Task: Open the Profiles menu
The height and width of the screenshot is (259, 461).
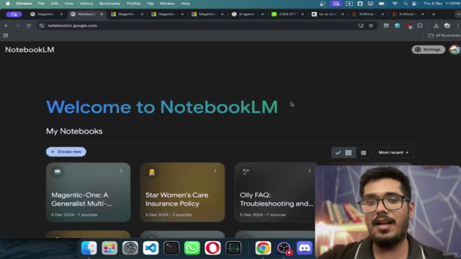Action: 133,4
